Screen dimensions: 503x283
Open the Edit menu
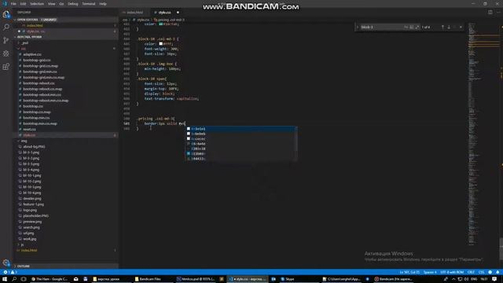point(23,4)
